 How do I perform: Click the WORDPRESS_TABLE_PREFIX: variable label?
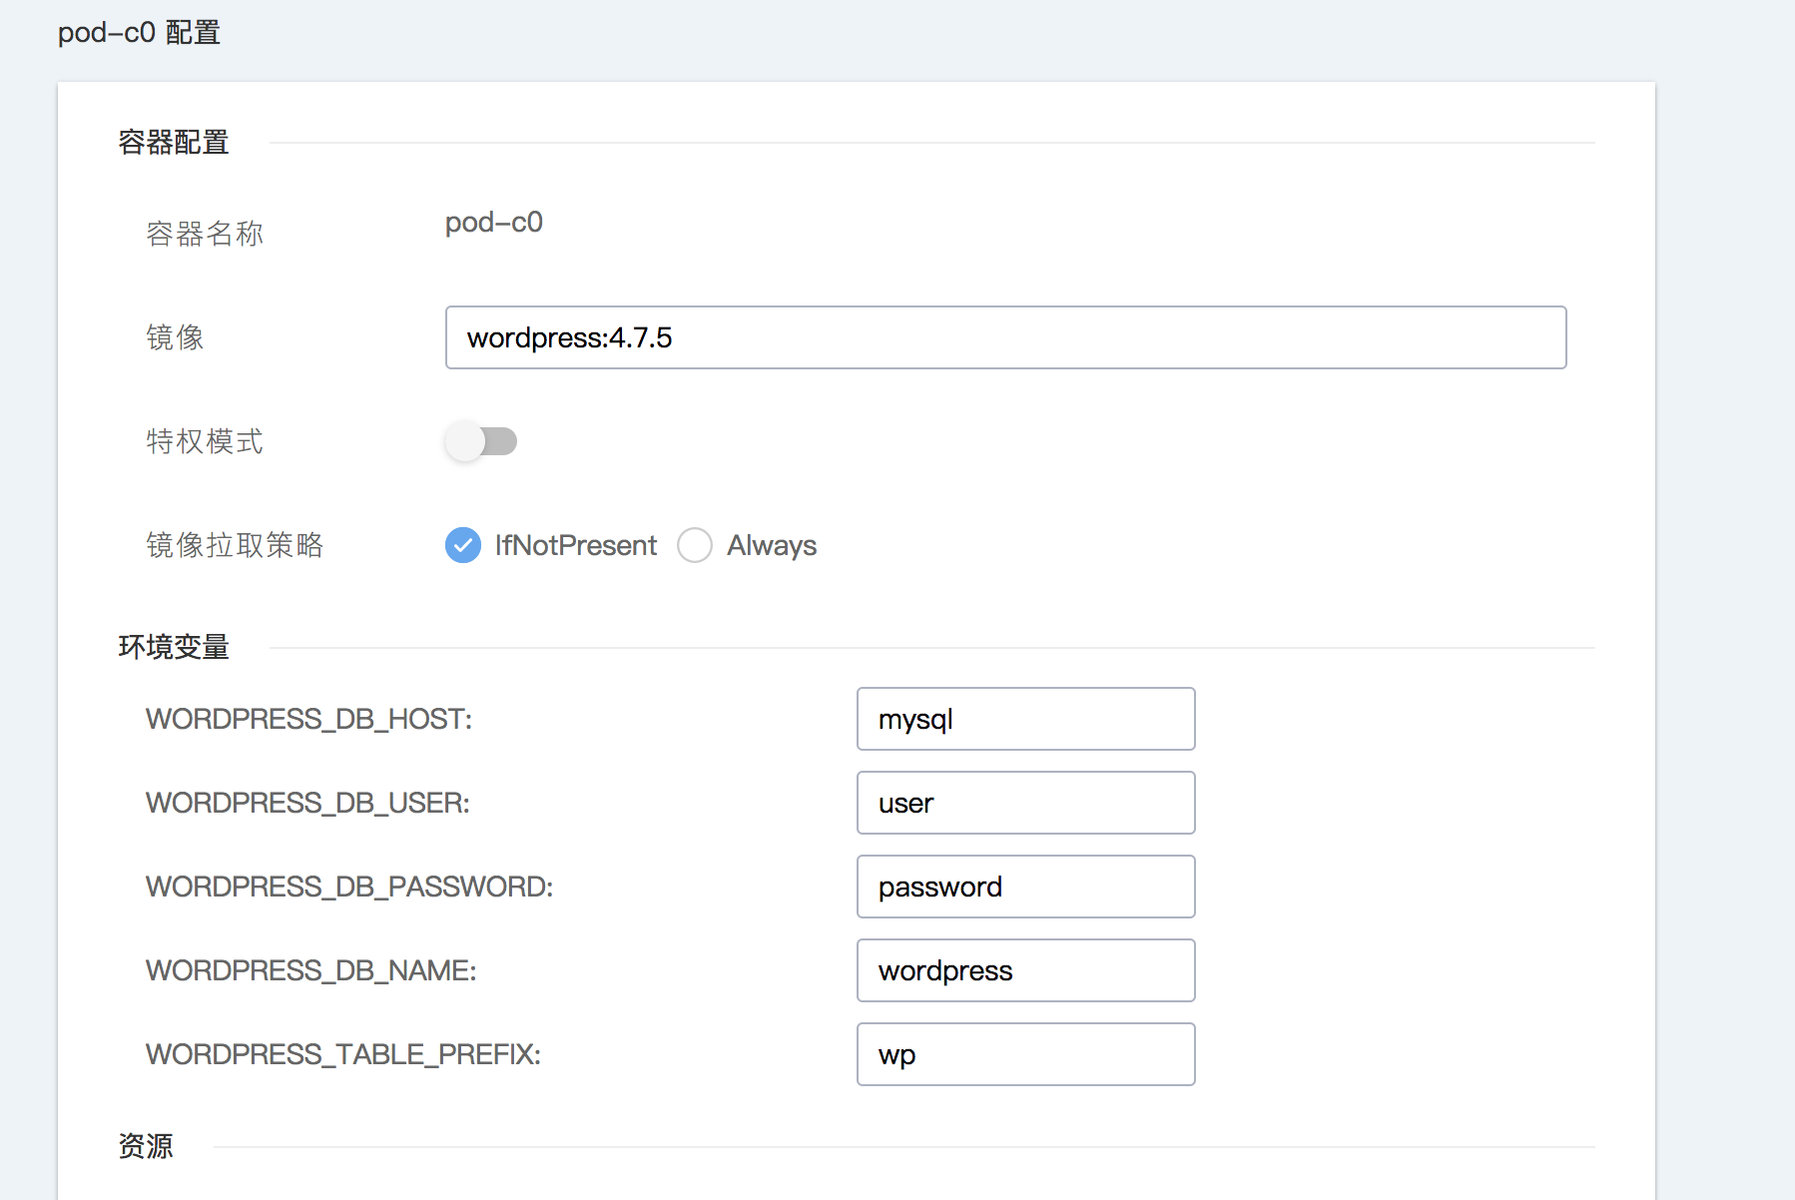point(342,1054)
